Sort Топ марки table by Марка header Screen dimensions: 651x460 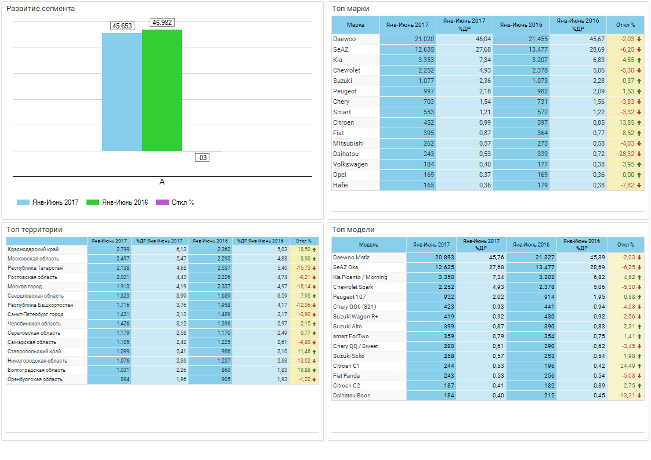coord(355,25)
